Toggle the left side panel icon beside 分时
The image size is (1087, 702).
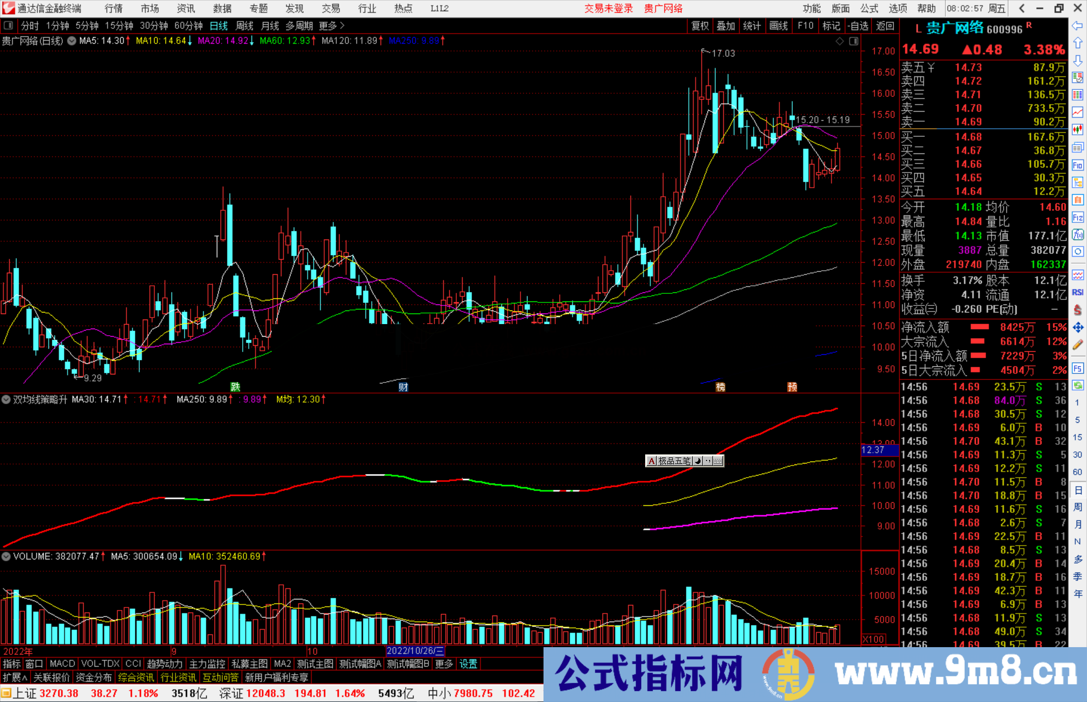tap(9, 25)
